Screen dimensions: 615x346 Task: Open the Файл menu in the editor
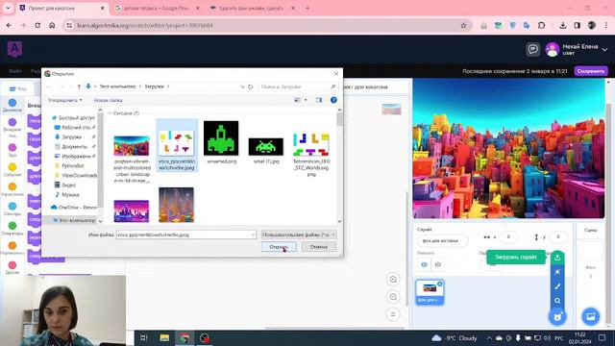(x=15, y=71)
